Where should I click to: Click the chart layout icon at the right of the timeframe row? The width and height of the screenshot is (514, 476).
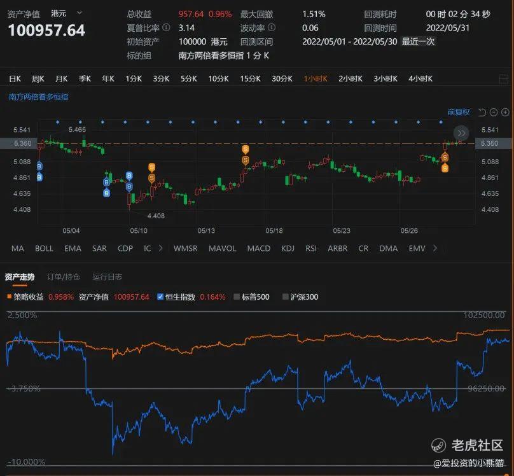coord(504,79)
